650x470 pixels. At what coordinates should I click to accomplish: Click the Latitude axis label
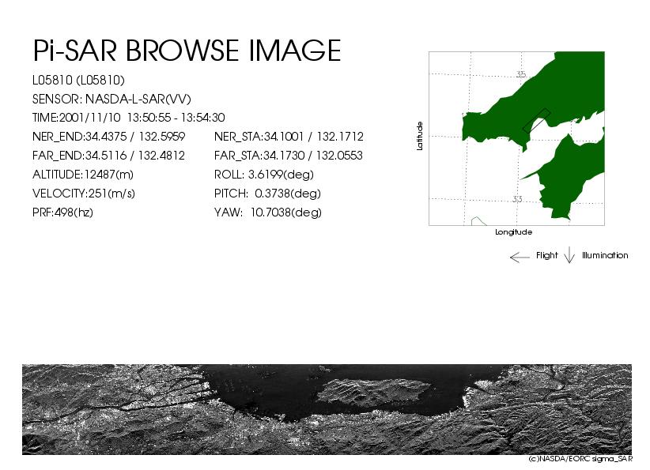420,136
